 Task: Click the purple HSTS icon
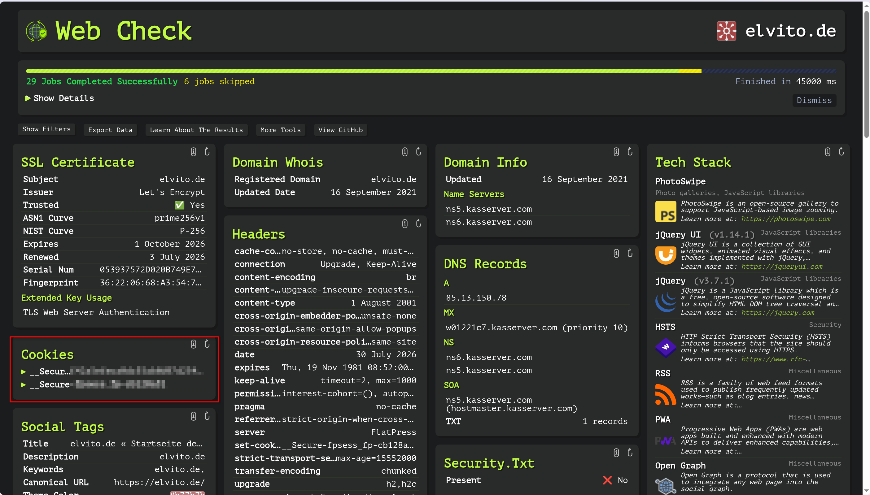666,347
